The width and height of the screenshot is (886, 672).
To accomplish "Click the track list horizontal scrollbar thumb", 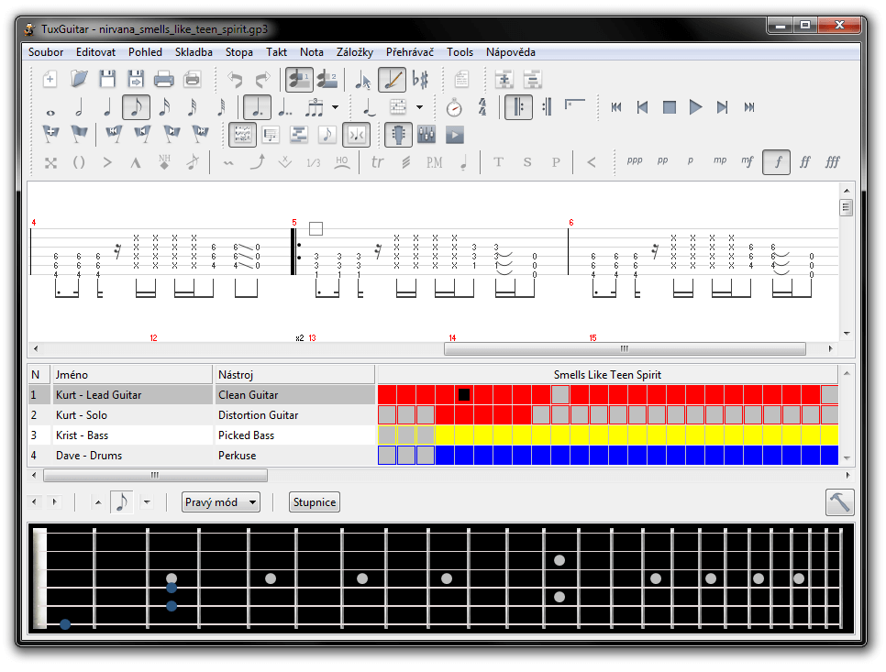I will tap(155, 476).
